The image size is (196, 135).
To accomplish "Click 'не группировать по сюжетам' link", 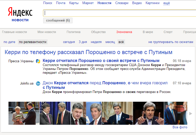I will click(x=171, y=42).
